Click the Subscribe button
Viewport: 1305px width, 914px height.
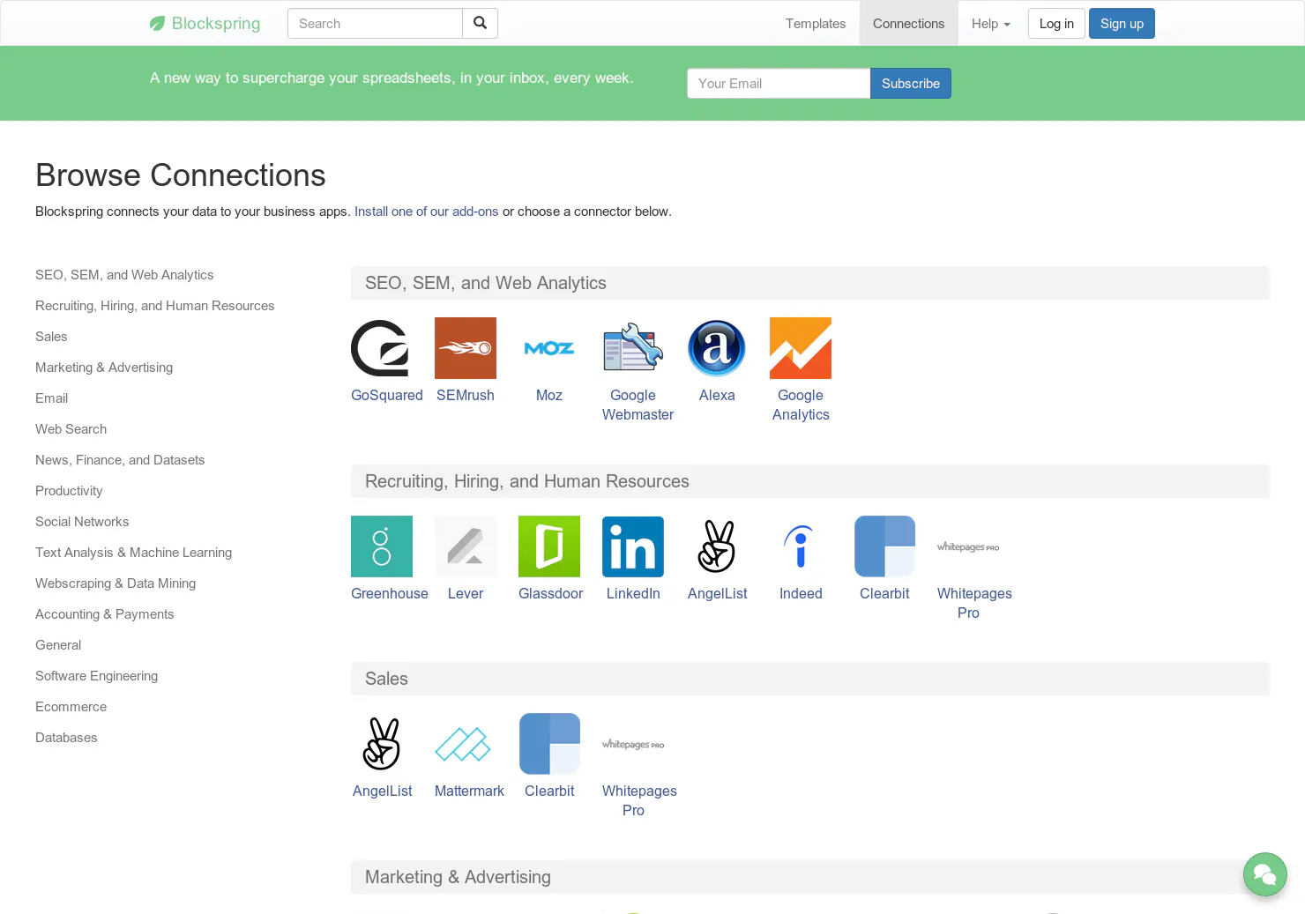[x=911, y=84]
